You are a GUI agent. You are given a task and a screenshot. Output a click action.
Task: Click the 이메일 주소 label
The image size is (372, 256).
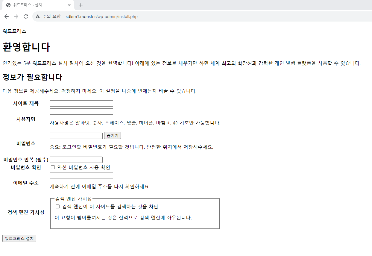coord(26,183)
